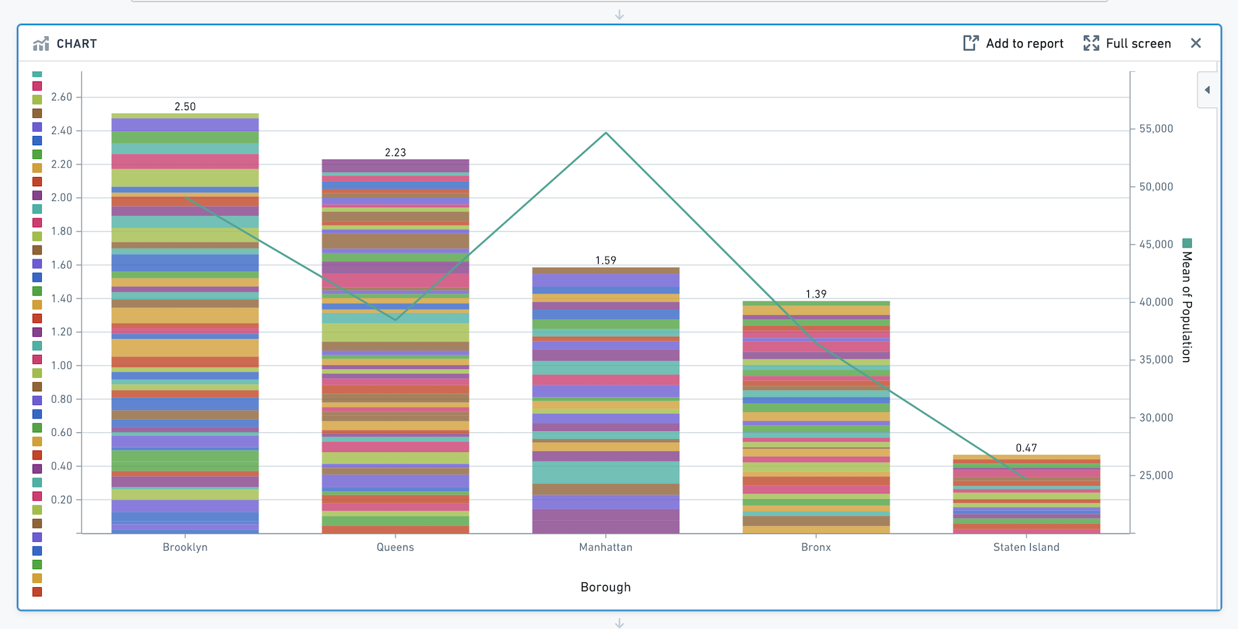Select the Staten Island bar

coord(1027,494)
